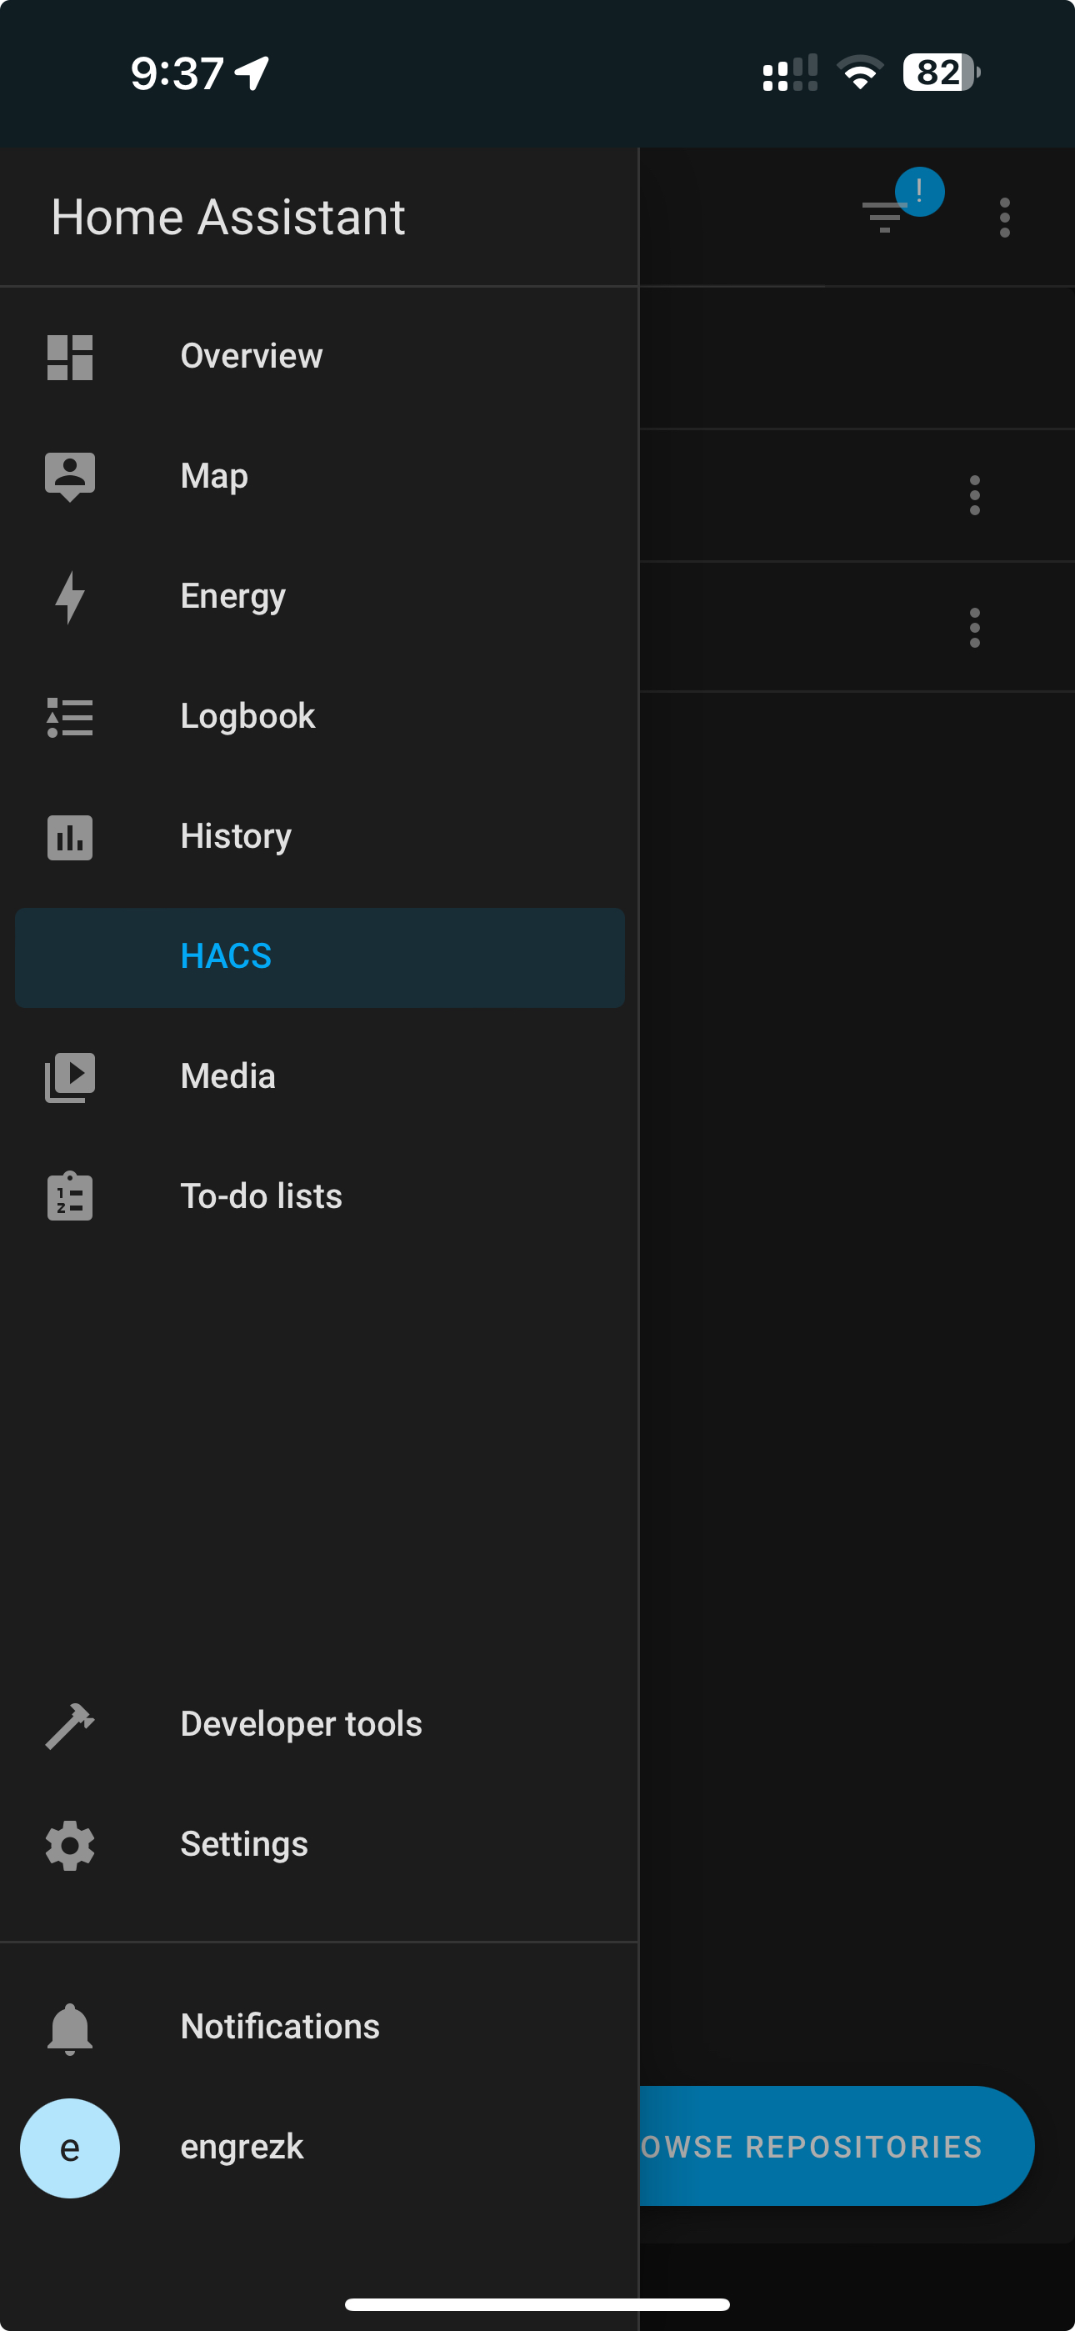
Task: Tap the Logbook list icon
Action: (70, 717)
